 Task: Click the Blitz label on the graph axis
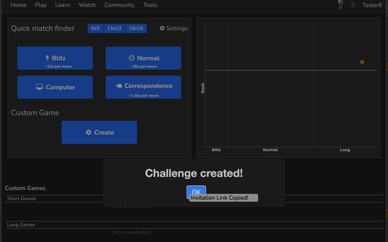click(x=216, y=150)
